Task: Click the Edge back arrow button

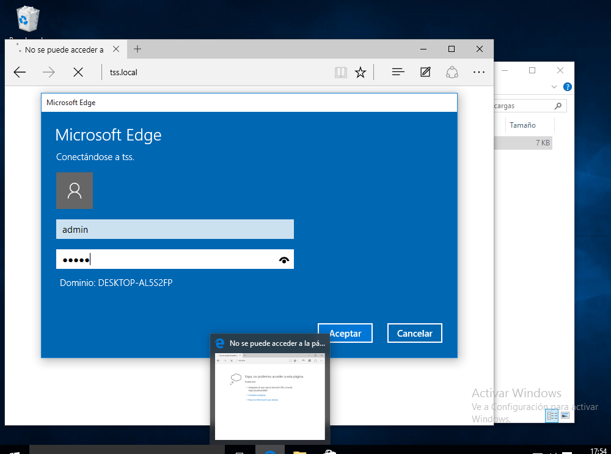Action: point(20,72)
